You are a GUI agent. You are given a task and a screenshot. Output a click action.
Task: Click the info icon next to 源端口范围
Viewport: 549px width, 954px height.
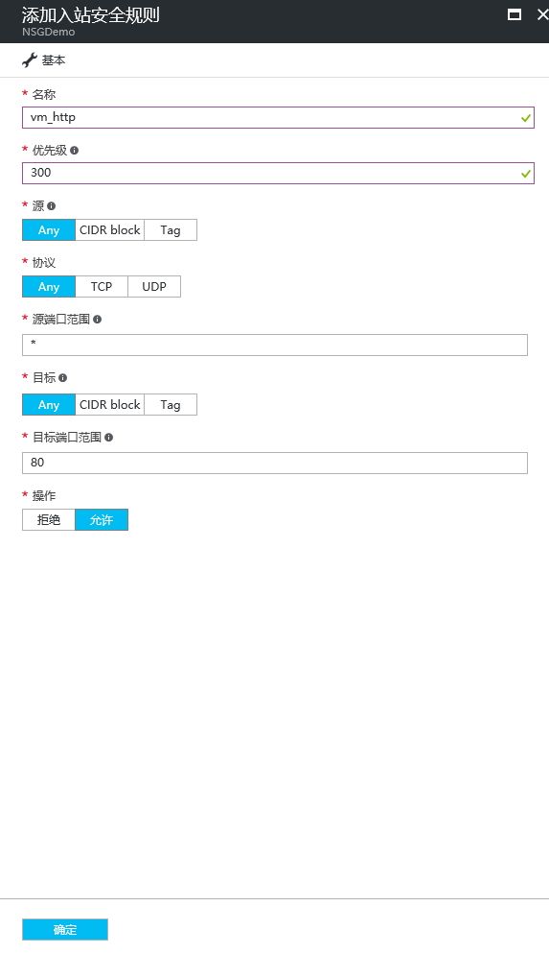point(97,320)
